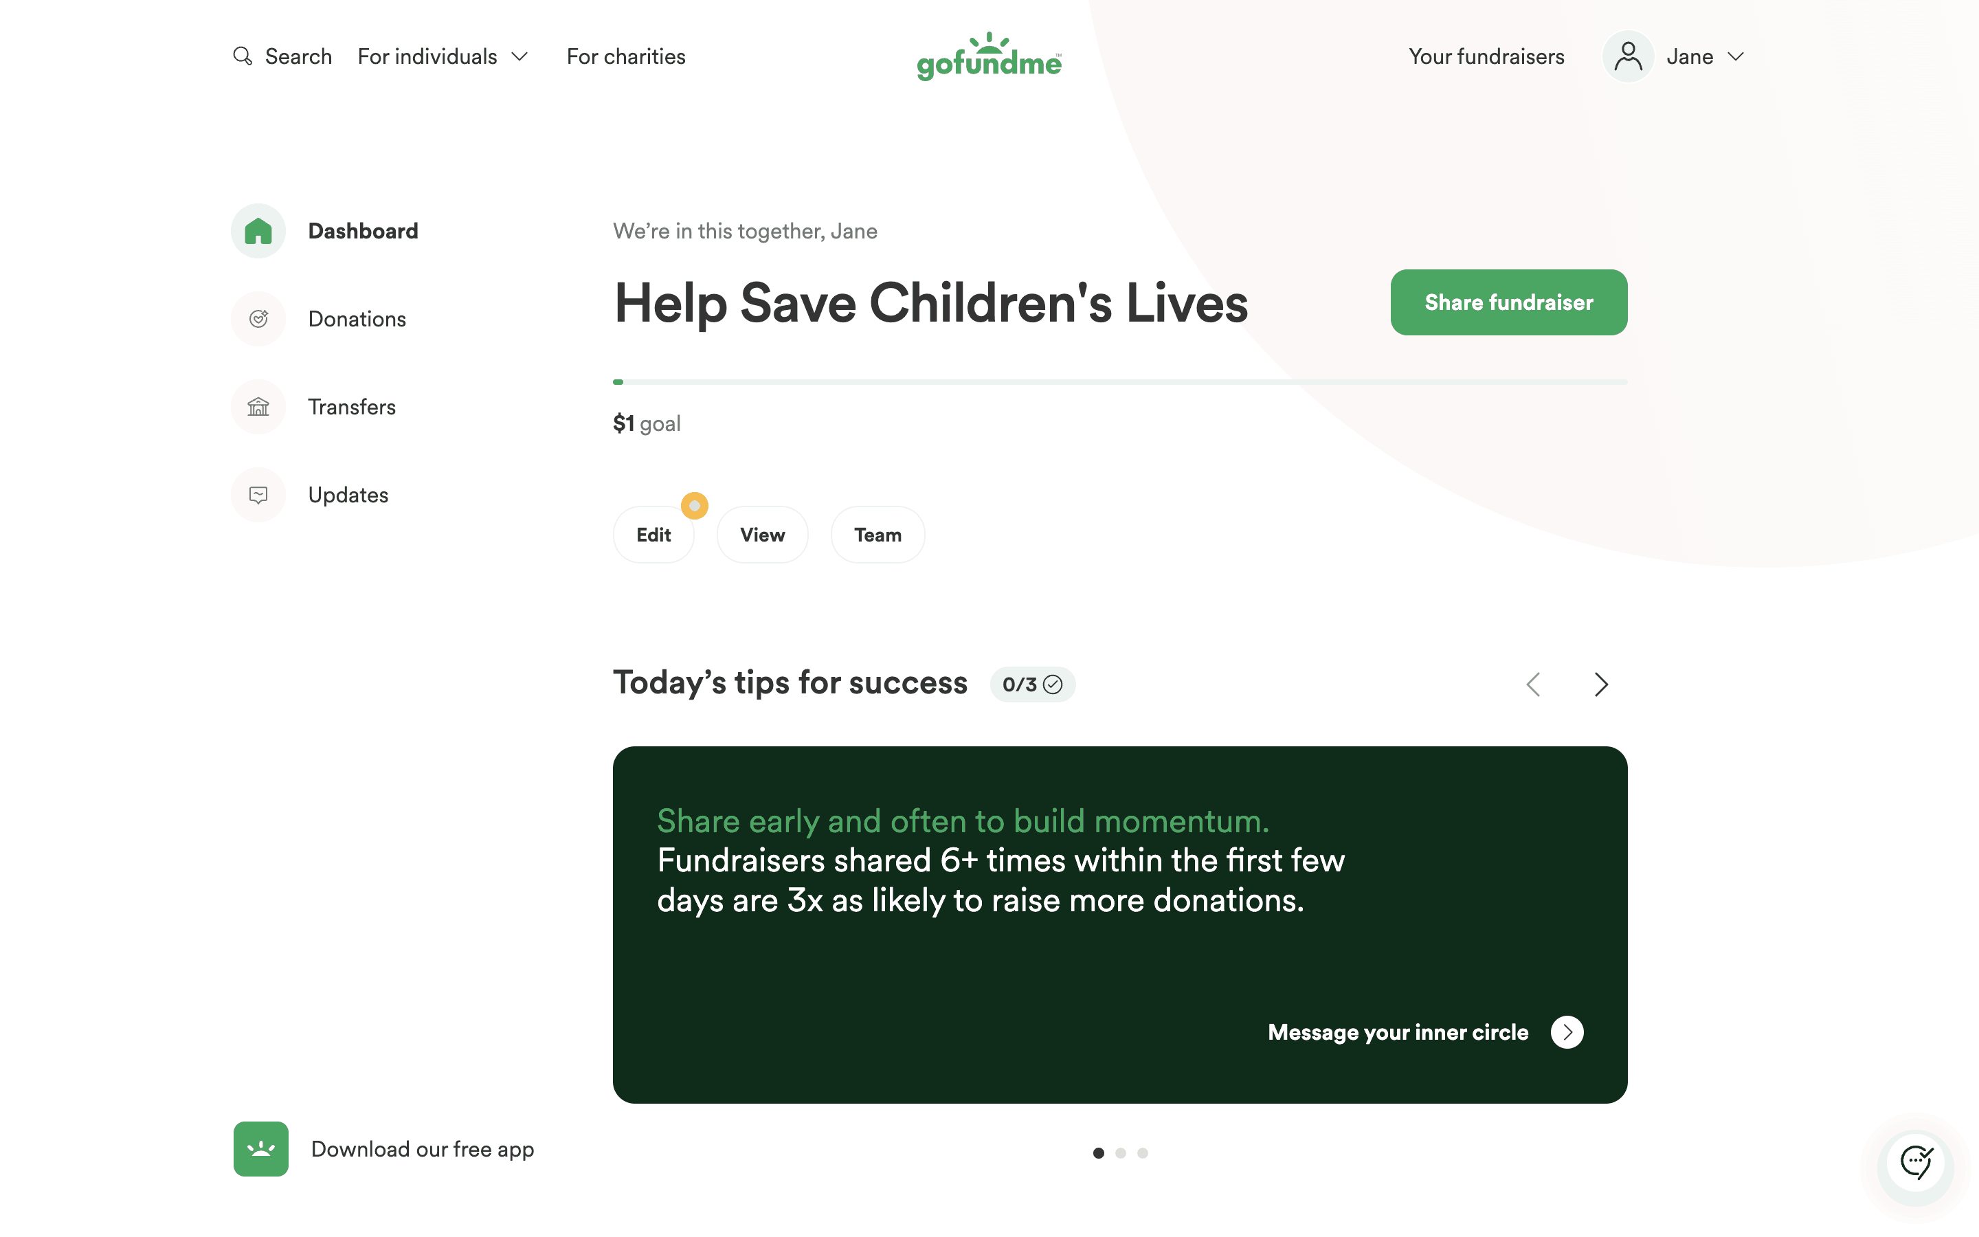Select the Team tab on fundraiser
Screen dimensions: 1979x1237
877,533
